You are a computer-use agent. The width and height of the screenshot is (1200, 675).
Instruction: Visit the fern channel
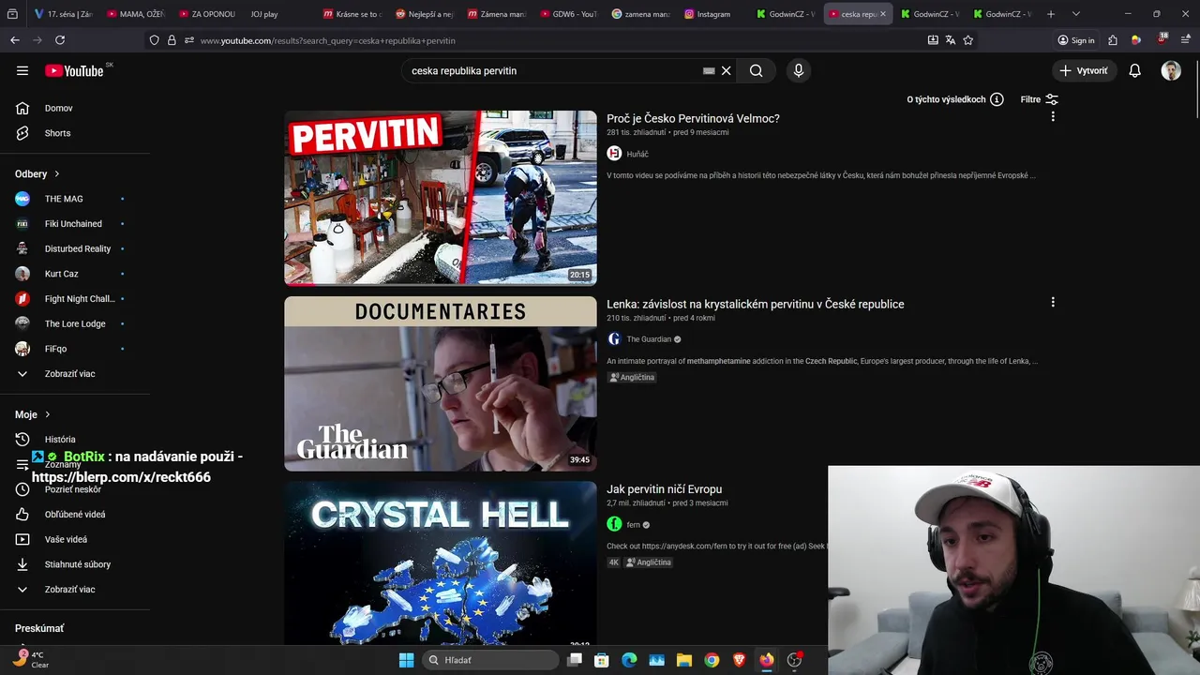(633, 525)
